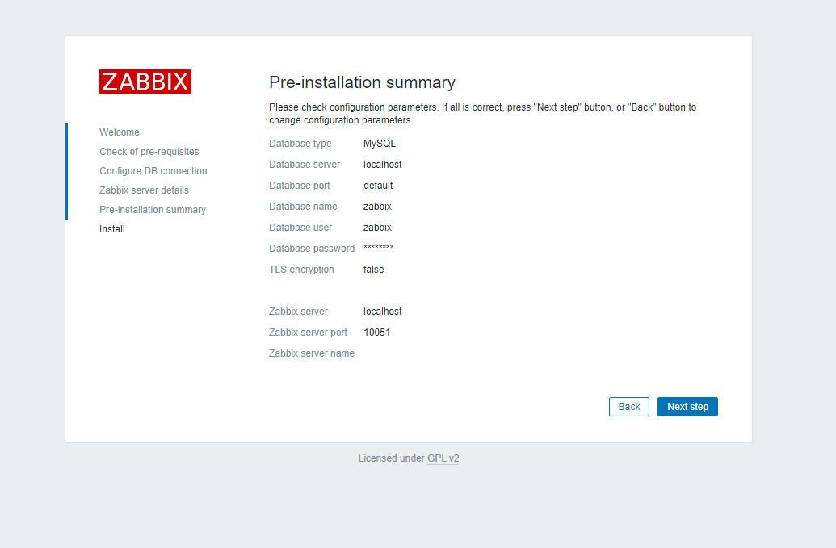
Task: Click the server port 10051 value
Action: [377, 333]
